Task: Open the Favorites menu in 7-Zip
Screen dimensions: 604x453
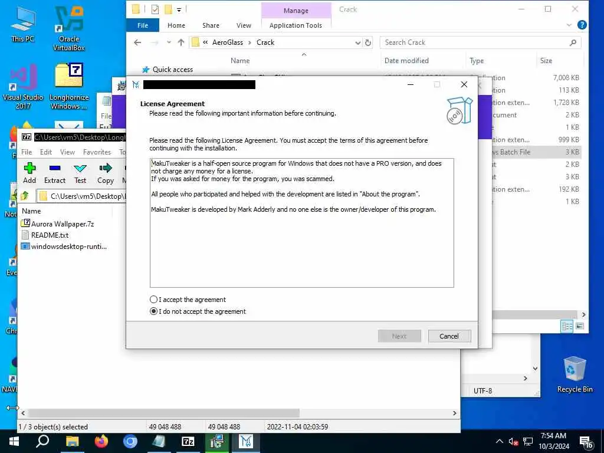Action: pyautogui.click(x=97, y=152)
